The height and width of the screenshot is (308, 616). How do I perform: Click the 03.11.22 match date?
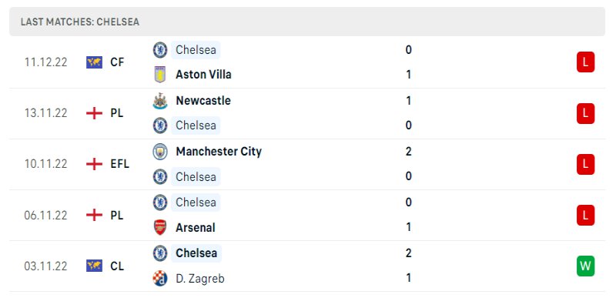point(45,266)
